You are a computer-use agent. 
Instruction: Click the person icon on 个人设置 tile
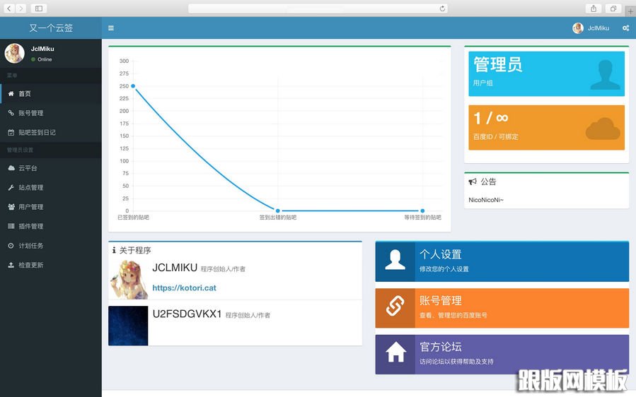(x=395, y=260)
